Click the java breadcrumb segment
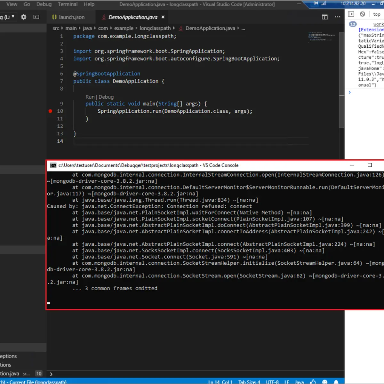 pyautogui.click(x=87, y=28)
